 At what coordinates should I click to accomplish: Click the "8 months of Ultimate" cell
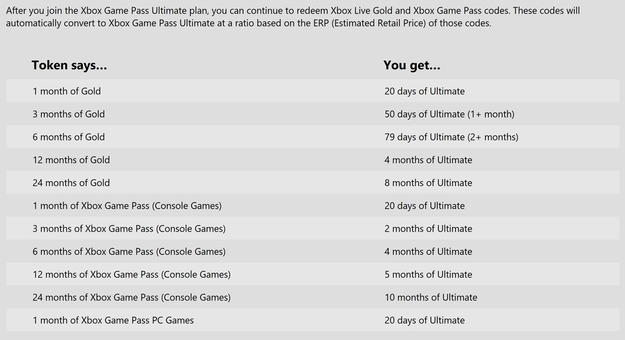click(428, 183)
